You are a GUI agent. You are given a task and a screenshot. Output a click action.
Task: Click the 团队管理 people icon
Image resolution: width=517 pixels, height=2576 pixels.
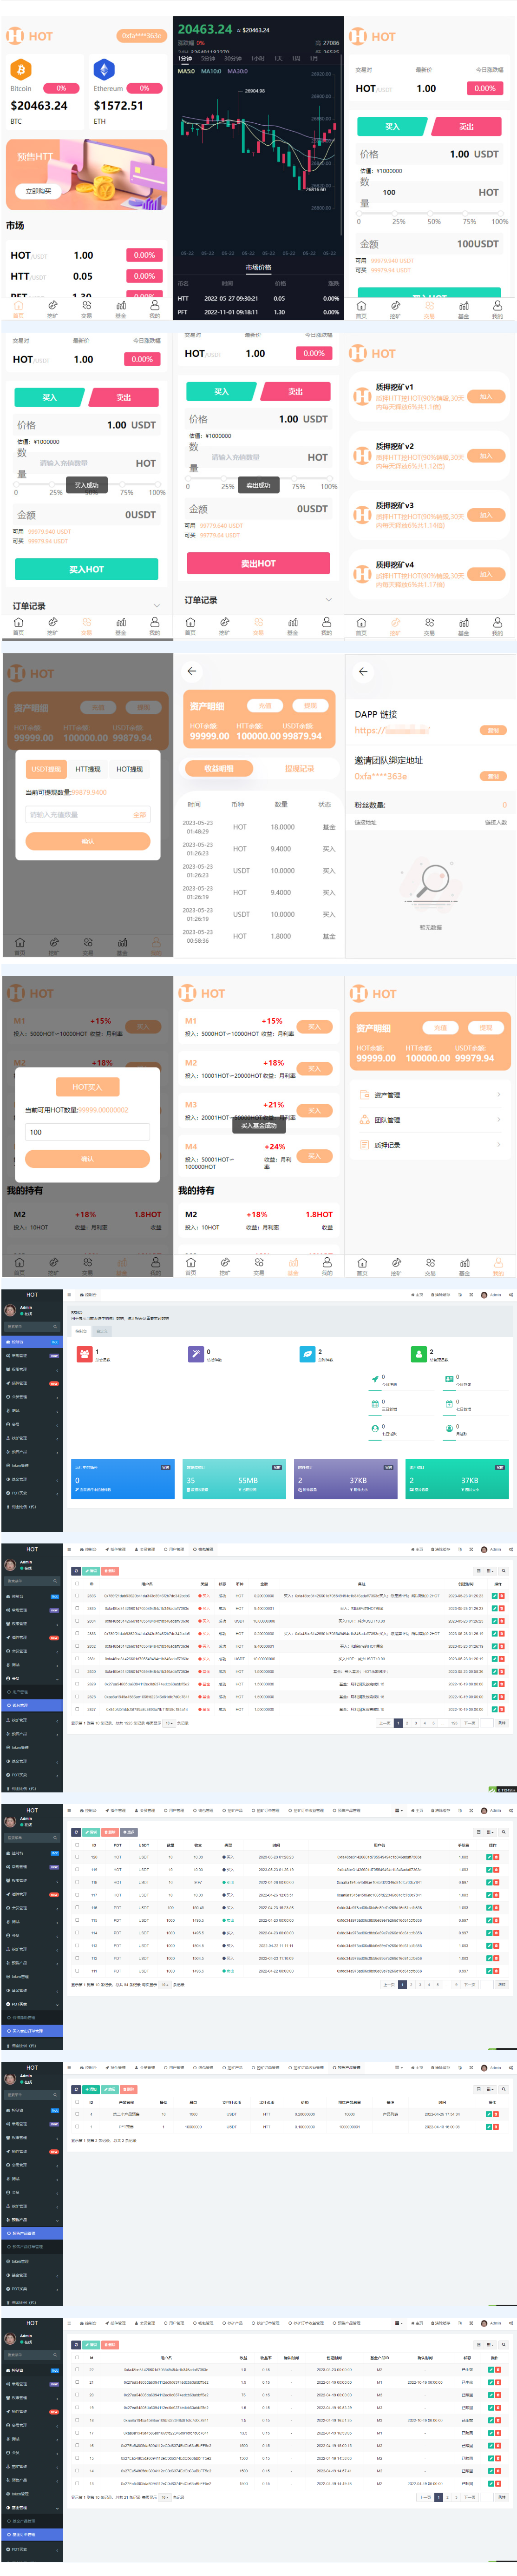(x=364, y=1120)
